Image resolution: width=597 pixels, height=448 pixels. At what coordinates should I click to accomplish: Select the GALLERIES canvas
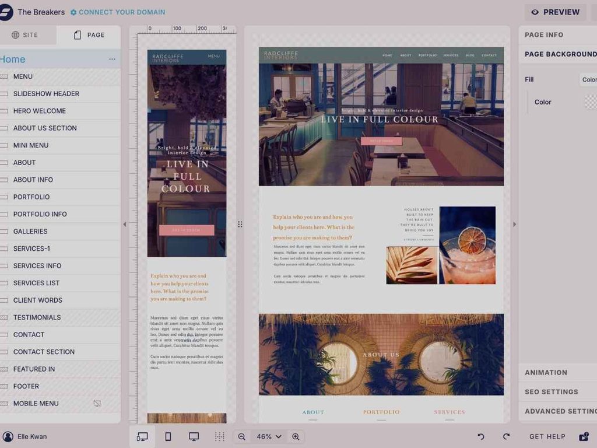click(x=60, y=231)
